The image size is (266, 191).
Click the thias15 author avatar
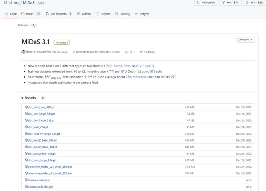pos(23,52)
